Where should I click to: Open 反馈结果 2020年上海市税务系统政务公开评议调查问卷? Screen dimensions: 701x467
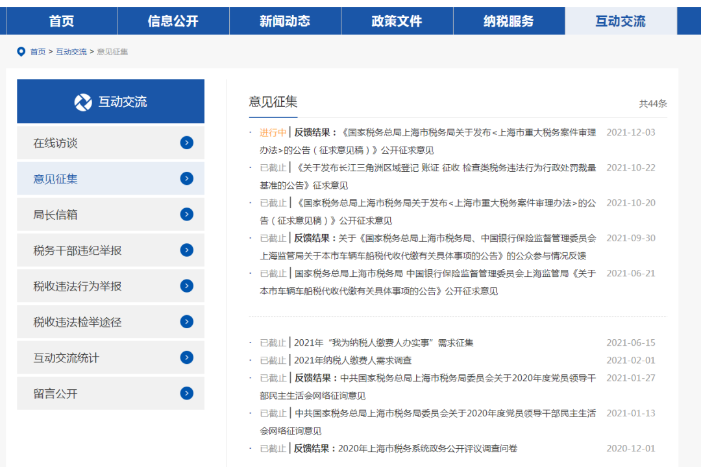[406, 449]
